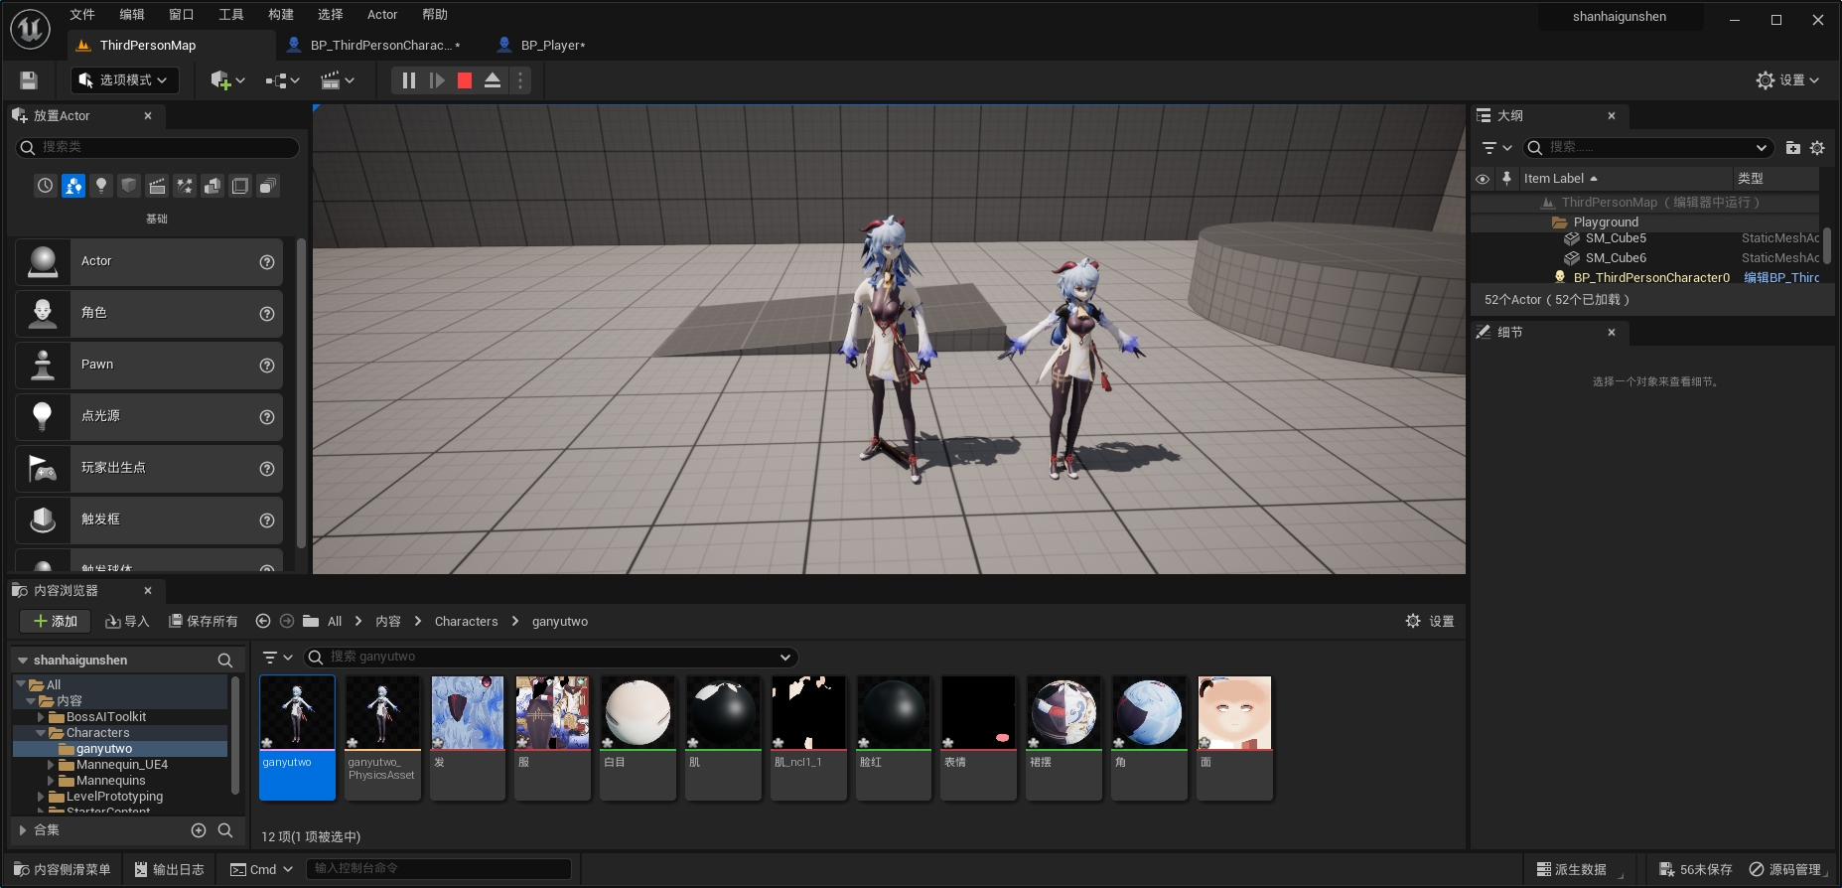Open the 文件 menu
Screen dimensions: 1842x888
(x=82, y=15)
